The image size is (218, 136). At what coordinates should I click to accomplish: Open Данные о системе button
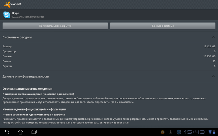click(x=163, y=26)
